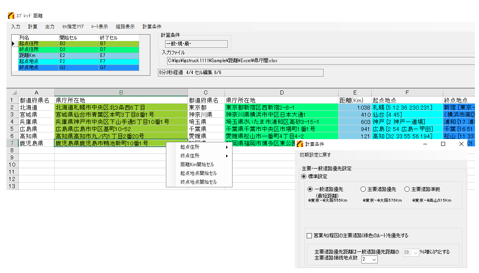
Task: Expand the 終点住所 submenu in context menu
Action: point(203,156)
